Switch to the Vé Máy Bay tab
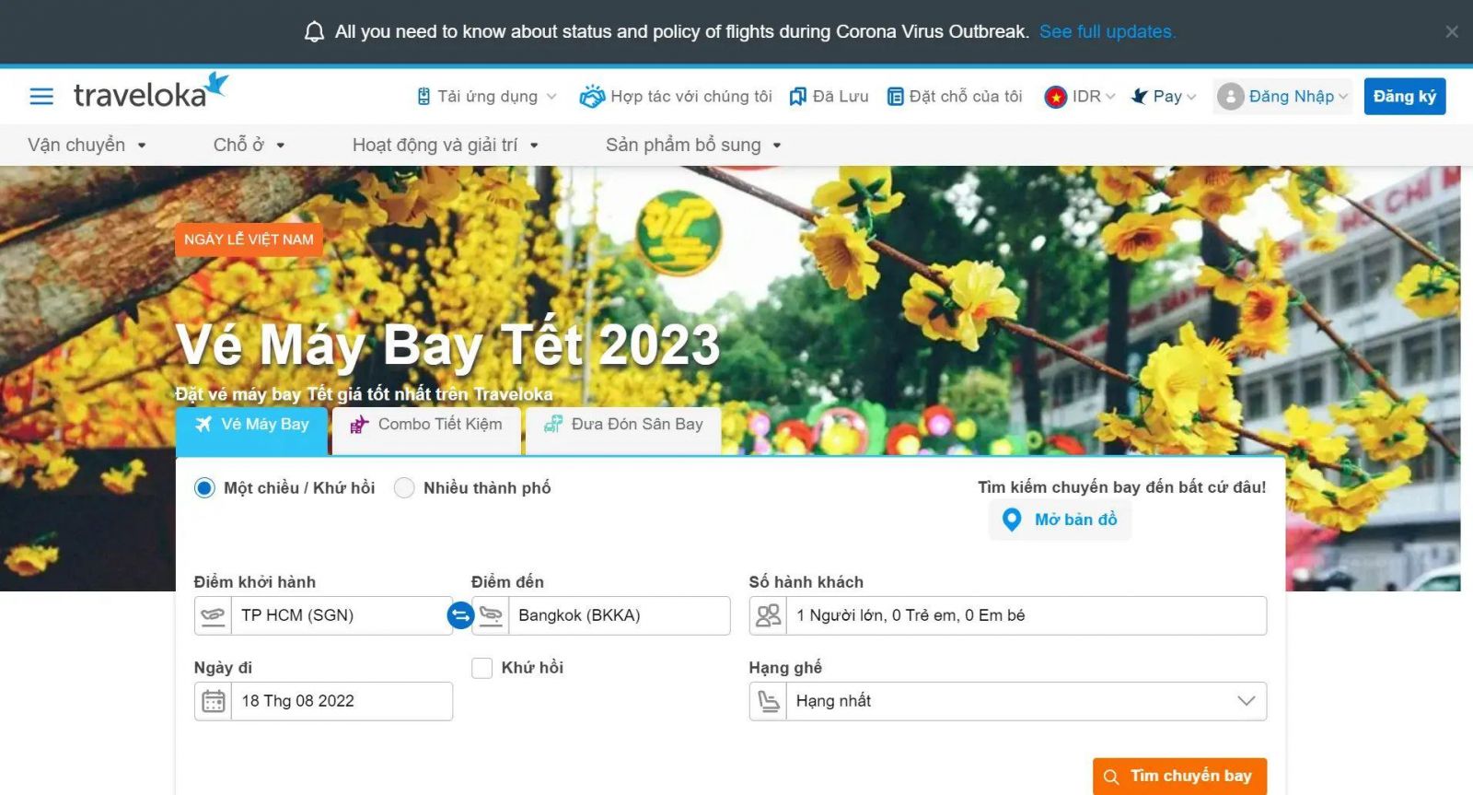The height and width of the screenshot is (795, 1473). pos(251,430)
